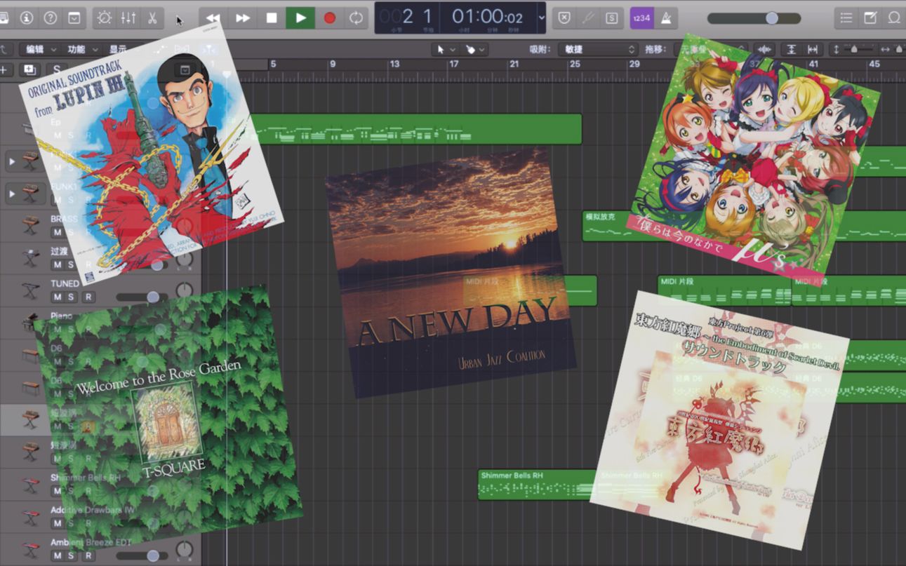Image resolution: width=906 pixels, height=566 pixels.
Task: Open the Mixer faders icon
Action: pos(128,18)
